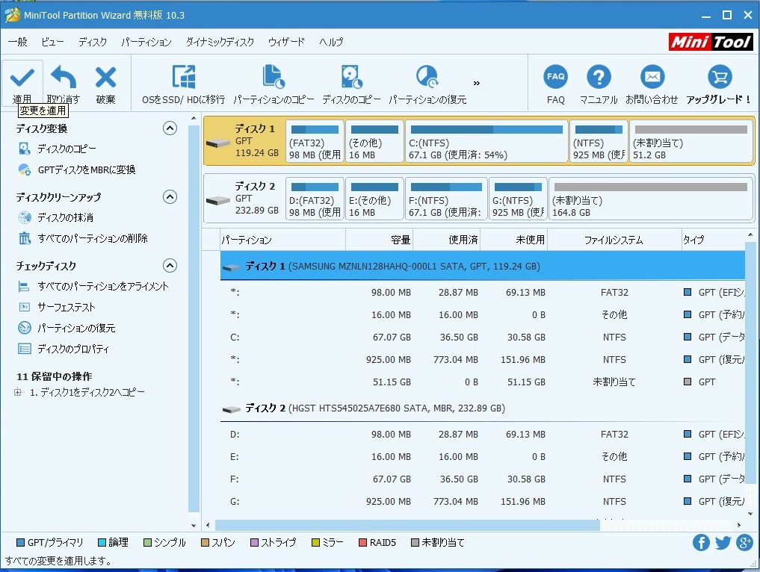Open the Facebook icon in status bar
Viewport: 760px width, 572px height.
click(x=701, y=543)
